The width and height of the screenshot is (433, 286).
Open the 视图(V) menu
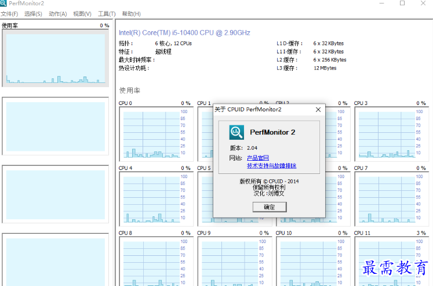pos(82,14)
